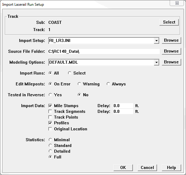The image size is (186, 175).
Task: Choose Select for Import Runs
Action: [x=70, y=73]
